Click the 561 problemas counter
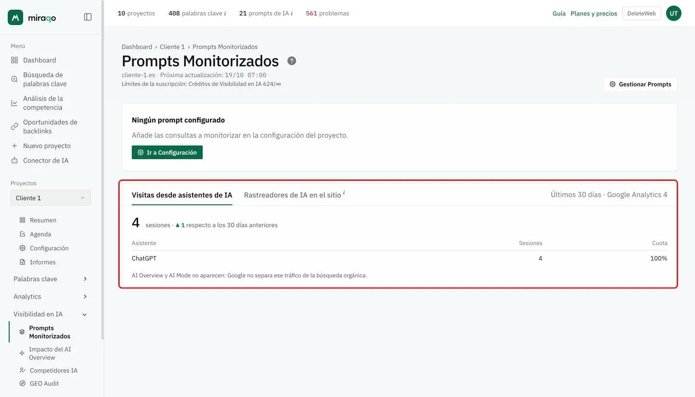This screenshot has width=695, height=397. click(327, 14)
